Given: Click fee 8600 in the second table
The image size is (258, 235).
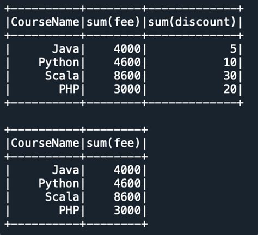Looking at the screenshot, I should pyautogui.click(x=127, y=196).
